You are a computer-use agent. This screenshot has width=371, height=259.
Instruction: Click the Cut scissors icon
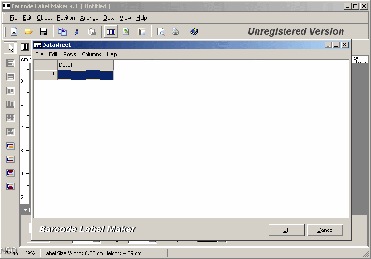(x=77, y=31)
